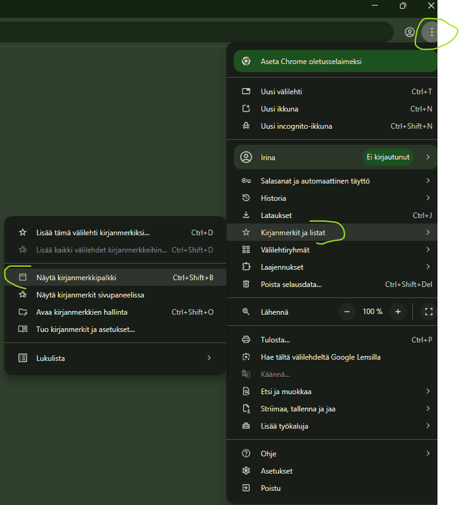The height and width of the screenshot is (505, 459).
Task: Click the key icon beside Salasanat ja automaattinen täyttö
Action: coord(246,180)
